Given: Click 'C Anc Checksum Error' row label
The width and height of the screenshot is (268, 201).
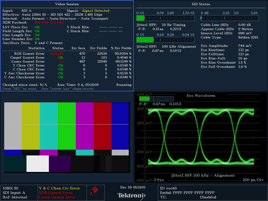Looking at the screenshot, I should coord(24,77).
